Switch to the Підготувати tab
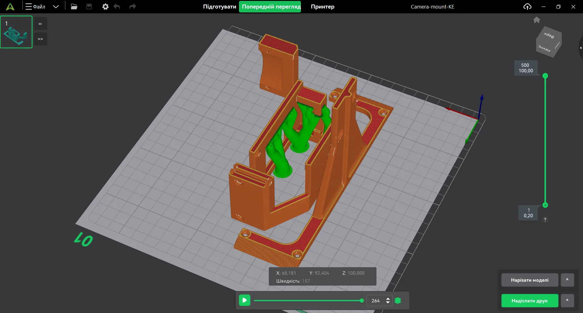The height and width of the screenshot is (313, 583). (220, 7)
